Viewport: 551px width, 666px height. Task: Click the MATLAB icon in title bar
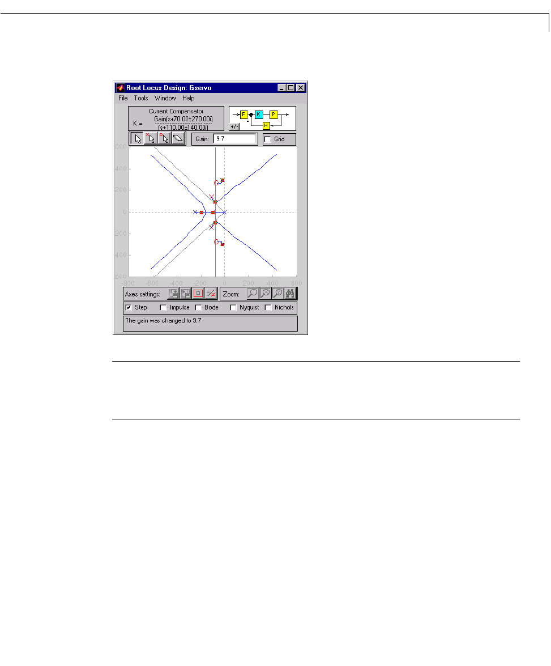point(121,87)
